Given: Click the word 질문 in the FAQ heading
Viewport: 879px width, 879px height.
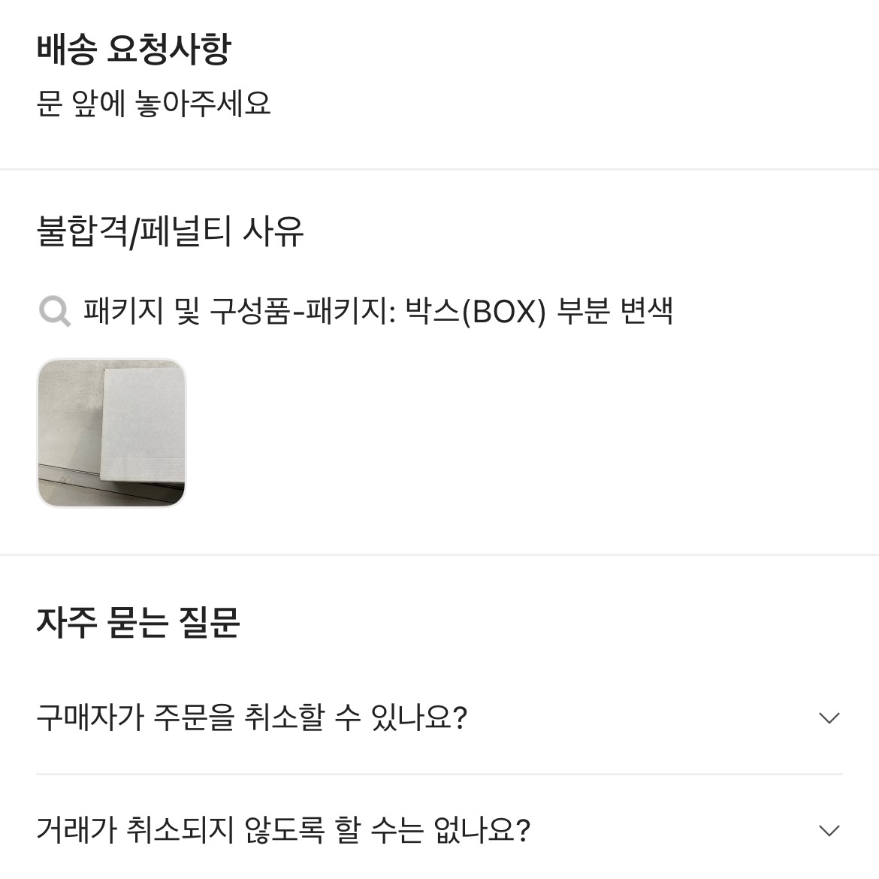Looking at the screenshot, I should point(209,622).
